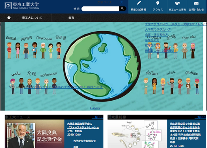Click the magnifier search button

click(122, 9)
